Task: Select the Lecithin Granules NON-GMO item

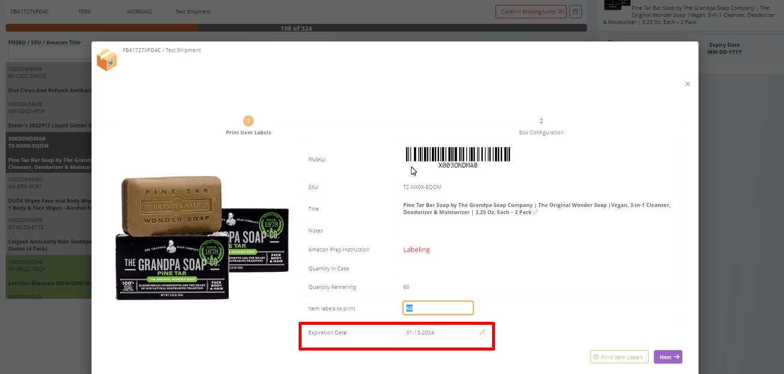Action: (49, 283)
